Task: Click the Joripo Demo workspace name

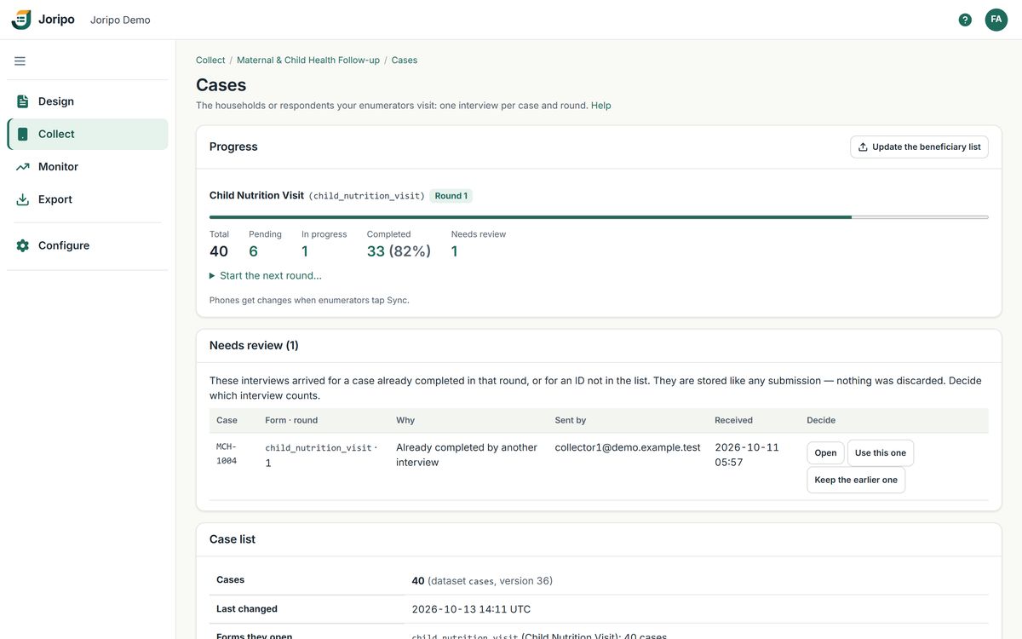Action: [120, 20]
